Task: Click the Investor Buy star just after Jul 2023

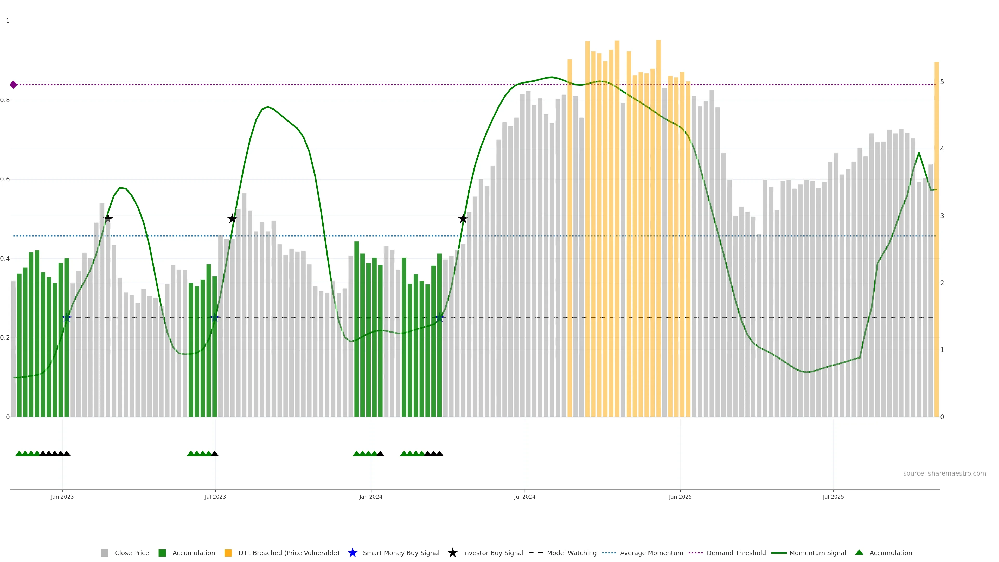Action: tap(232, 219)
